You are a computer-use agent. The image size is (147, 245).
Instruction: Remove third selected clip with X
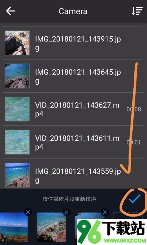point(105,212)
